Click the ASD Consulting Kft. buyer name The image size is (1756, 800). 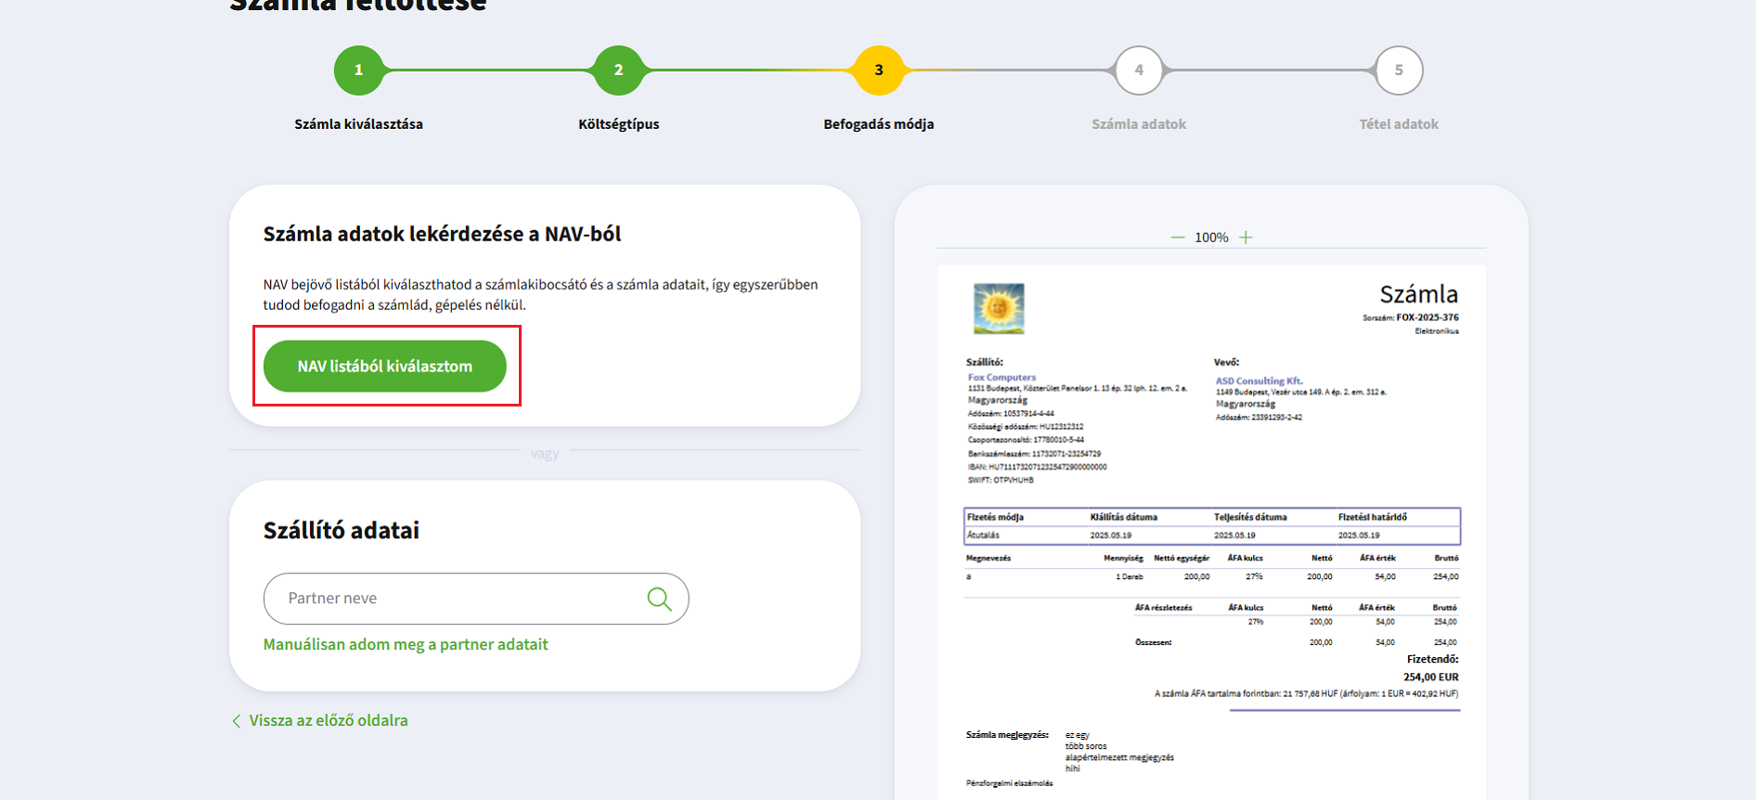tap(1259, 381)
